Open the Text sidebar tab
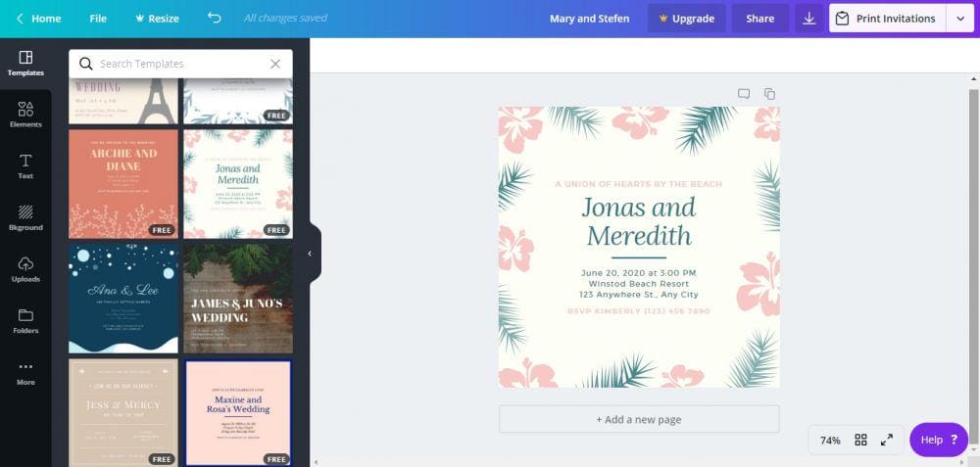Image resolution: width=980 pixels, height=467 pixels. coord(25,166)
